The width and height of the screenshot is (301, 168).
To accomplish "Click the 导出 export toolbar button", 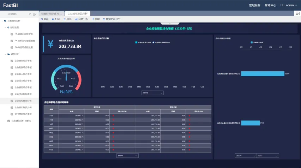I will pyautogui.click(x=67, y=19).
